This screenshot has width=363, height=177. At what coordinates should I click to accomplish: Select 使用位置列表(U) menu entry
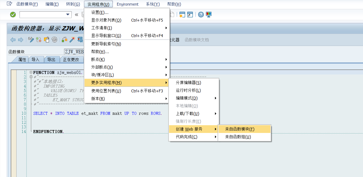pos(127,91)
